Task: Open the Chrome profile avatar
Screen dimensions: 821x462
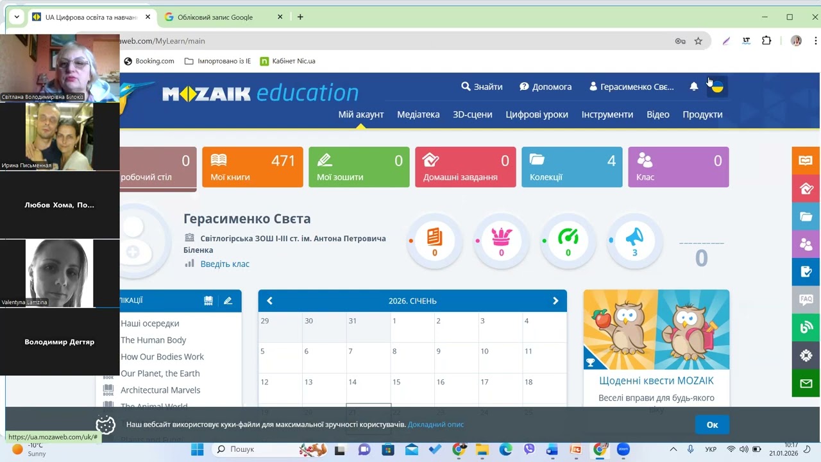Action: click(797, 40)
